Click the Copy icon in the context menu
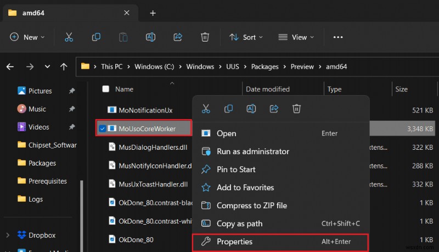The image size is (439, 252). [x=228, y=109]
